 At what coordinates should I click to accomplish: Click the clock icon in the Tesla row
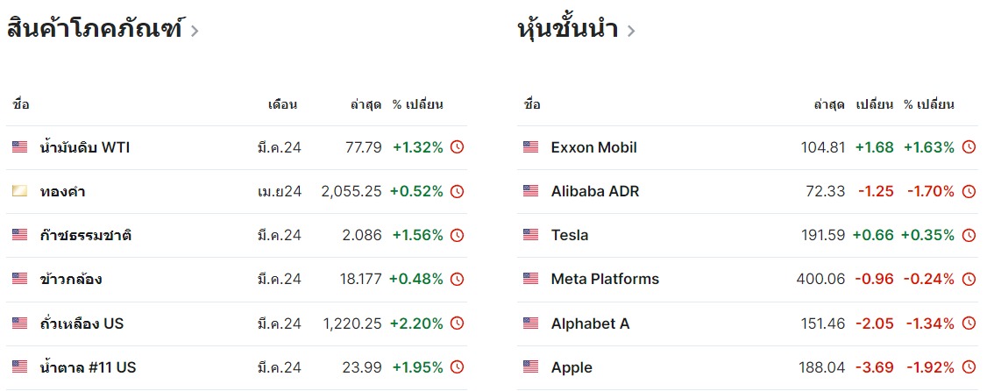coord(969,236)
